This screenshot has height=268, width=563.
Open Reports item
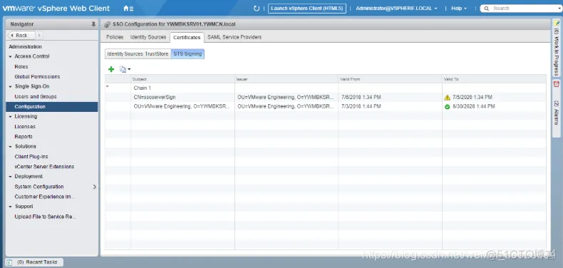[24, 137]
